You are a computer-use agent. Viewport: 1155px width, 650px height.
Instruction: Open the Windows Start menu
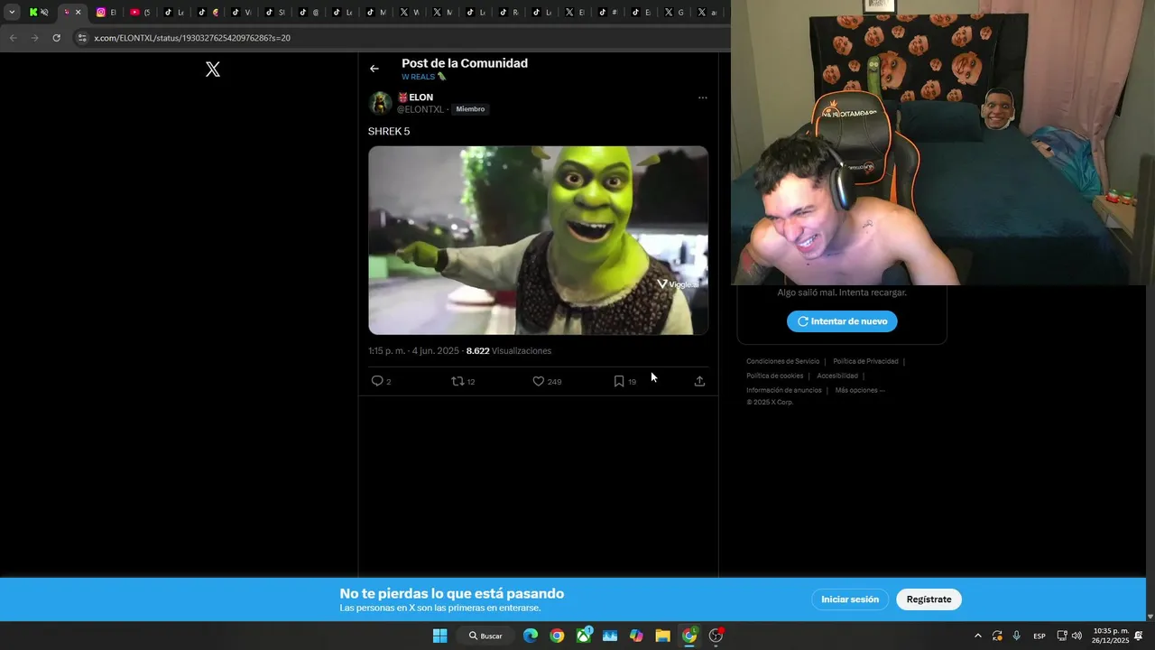coord(439,636)
